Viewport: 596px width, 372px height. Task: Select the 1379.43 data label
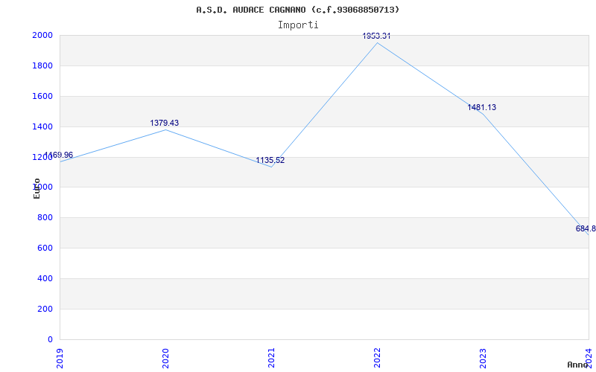click(x=164, y=123)
